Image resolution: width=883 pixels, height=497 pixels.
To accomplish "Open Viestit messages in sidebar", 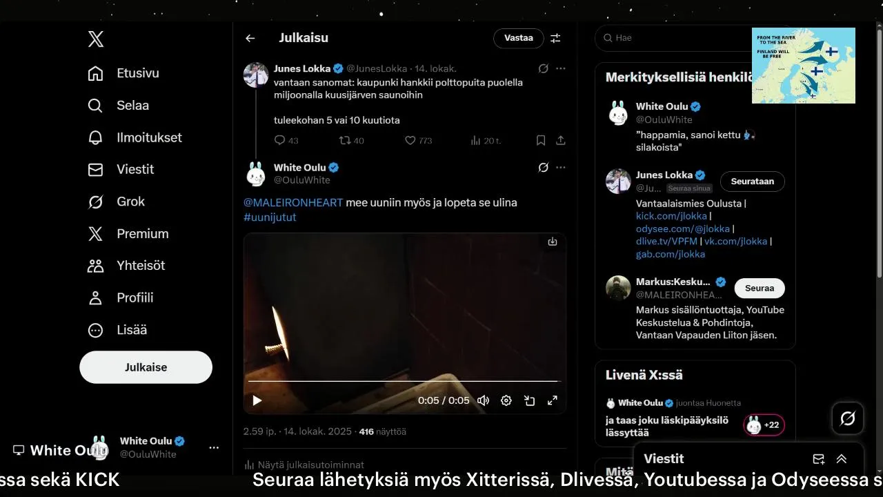I will [x=121, y=169].
